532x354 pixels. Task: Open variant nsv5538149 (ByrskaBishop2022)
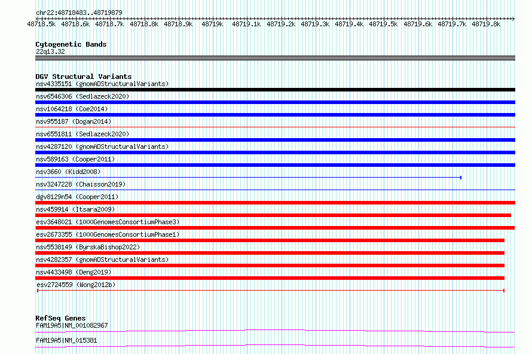click(x=88, y=247)
